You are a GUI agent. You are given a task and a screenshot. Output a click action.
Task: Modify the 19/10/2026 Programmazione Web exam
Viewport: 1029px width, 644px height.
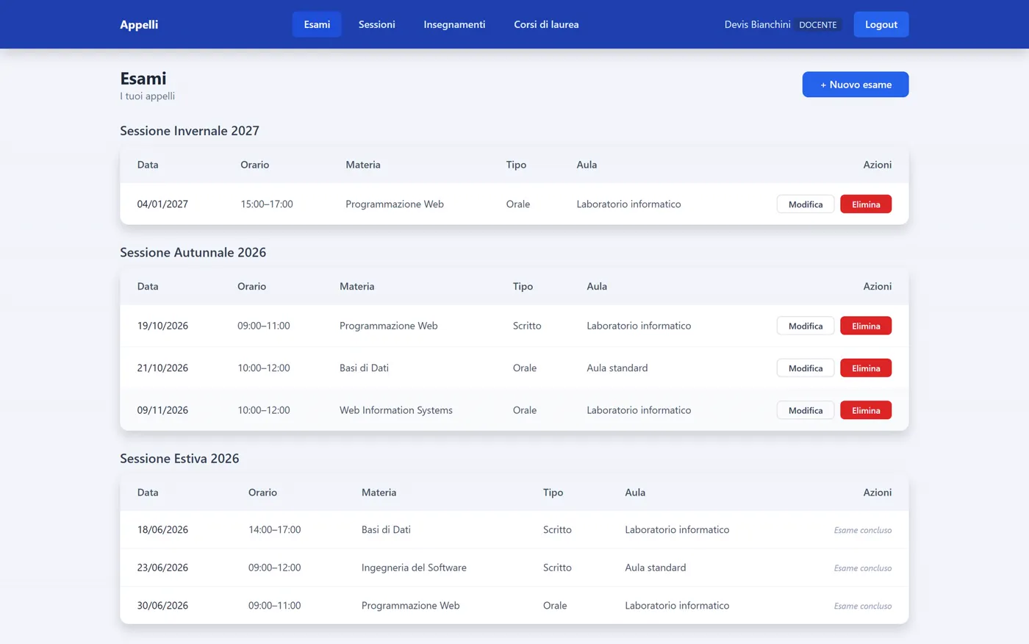(806, 326)
